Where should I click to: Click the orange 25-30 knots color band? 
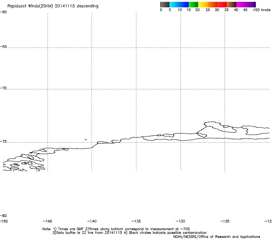212,4
